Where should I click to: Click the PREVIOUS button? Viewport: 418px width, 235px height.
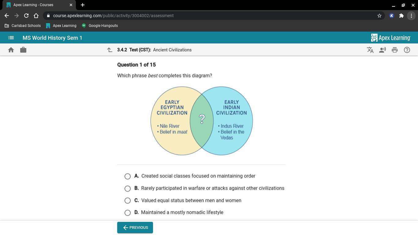point(135,228)
